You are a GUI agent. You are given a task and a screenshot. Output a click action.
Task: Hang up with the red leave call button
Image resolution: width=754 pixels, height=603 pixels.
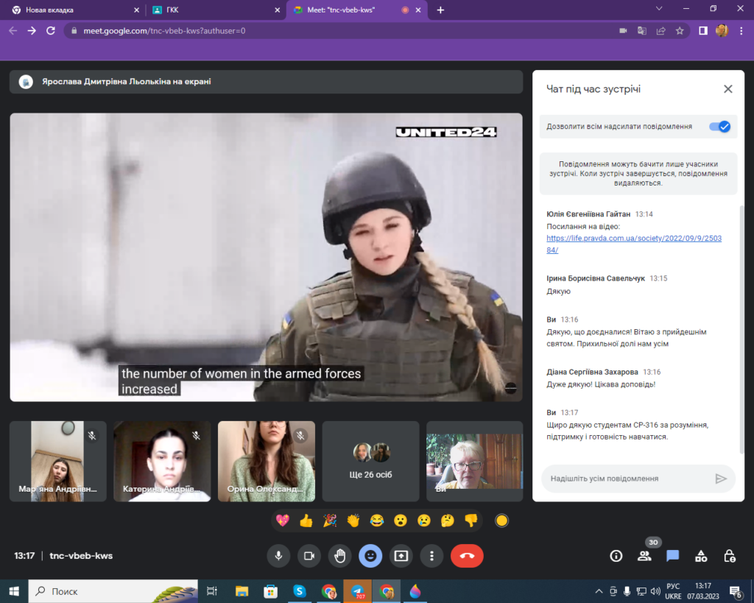pyautogui.click(x=467, y=556)
